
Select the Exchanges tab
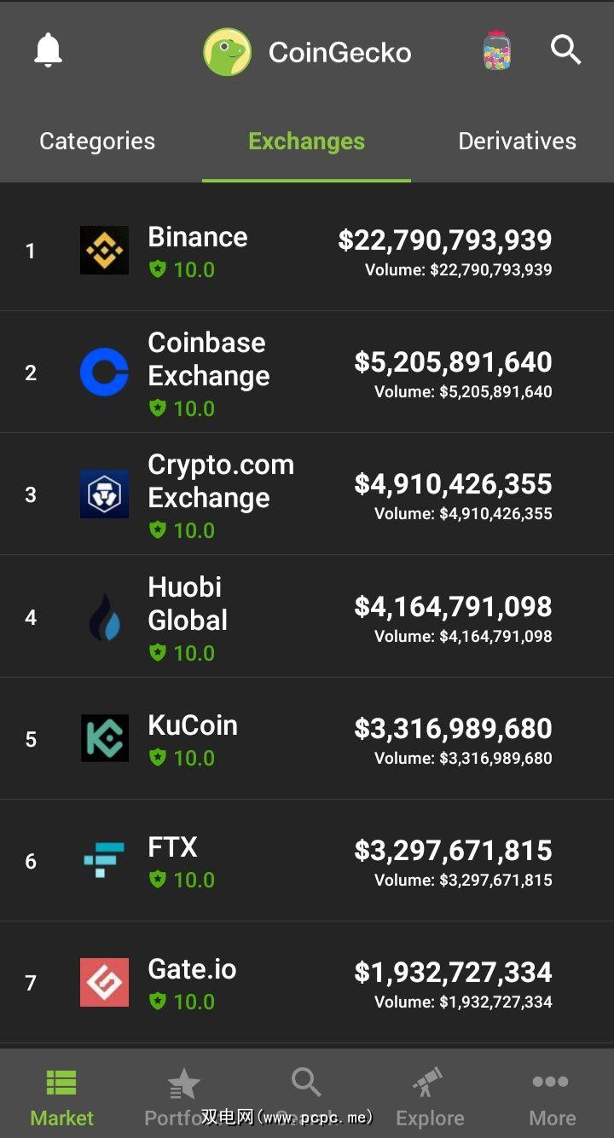[306, 142]
